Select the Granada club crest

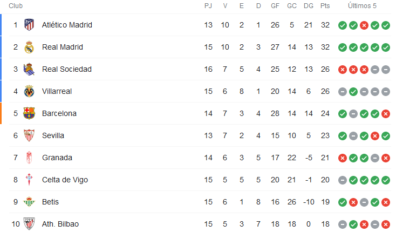point(29,158)
